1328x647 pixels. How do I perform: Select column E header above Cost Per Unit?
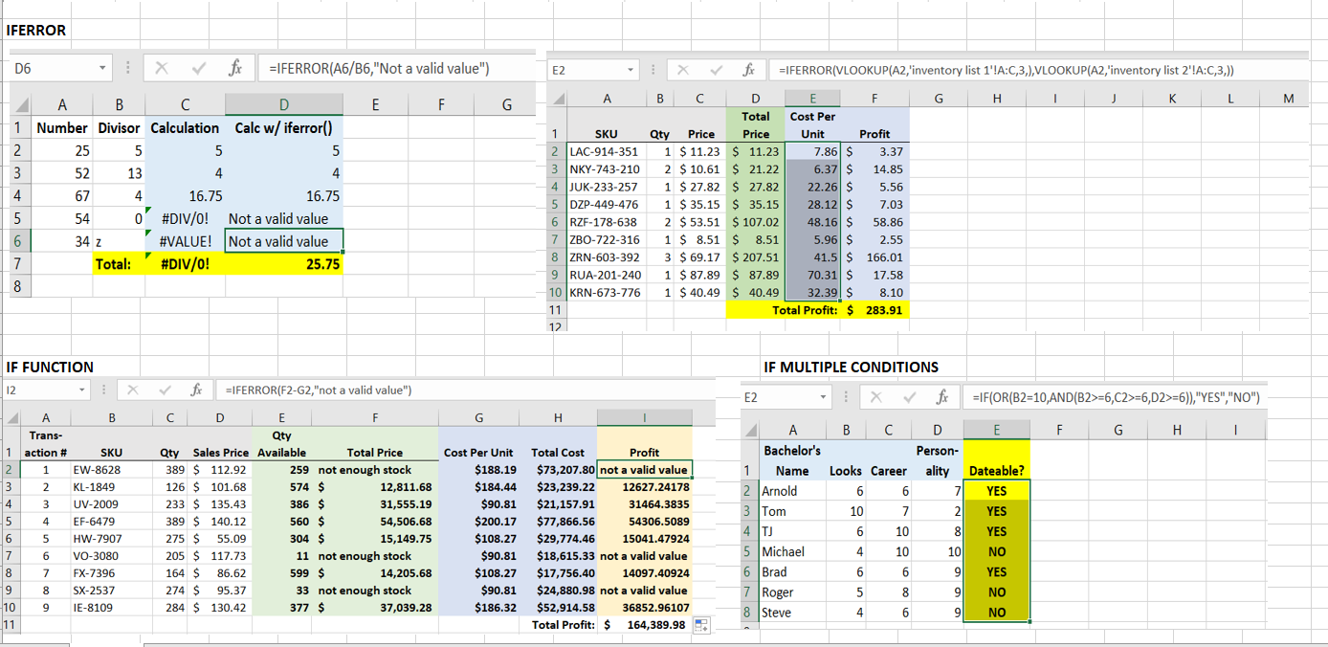click(x=812, y=97)
